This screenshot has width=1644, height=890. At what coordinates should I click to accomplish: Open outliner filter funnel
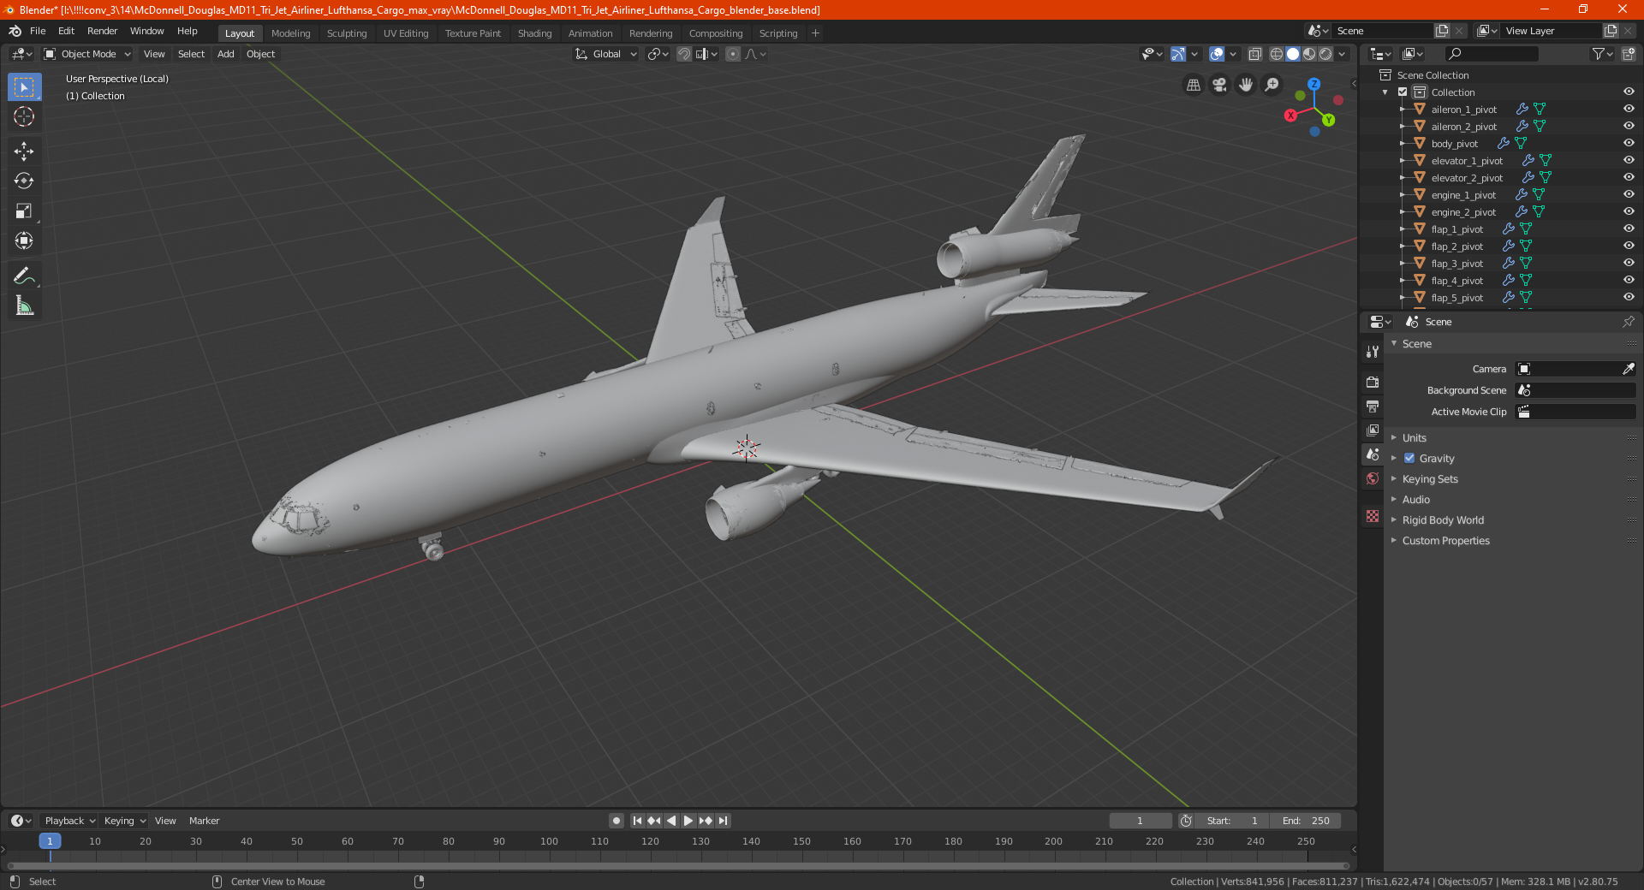[x=1601, y=54]
